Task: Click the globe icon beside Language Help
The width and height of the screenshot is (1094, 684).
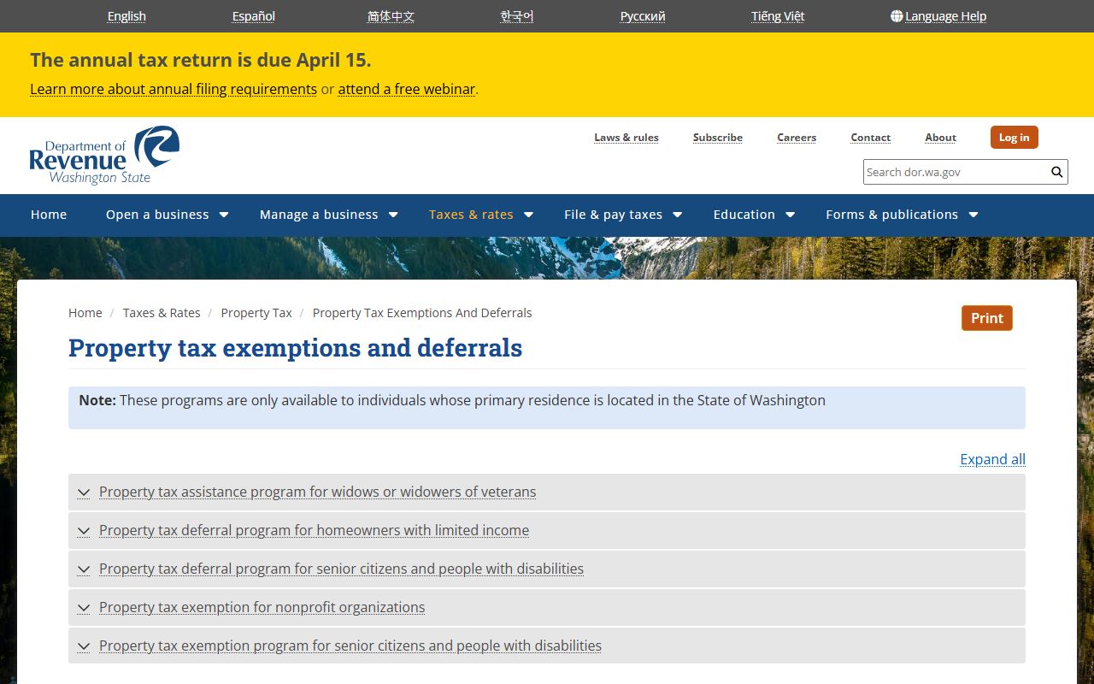Action: point(897,16)
